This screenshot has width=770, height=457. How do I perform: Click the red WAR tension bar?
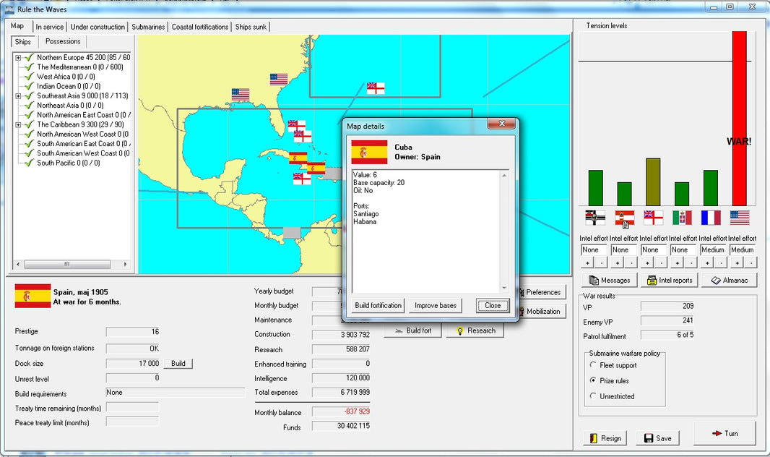tap(738, 116)
